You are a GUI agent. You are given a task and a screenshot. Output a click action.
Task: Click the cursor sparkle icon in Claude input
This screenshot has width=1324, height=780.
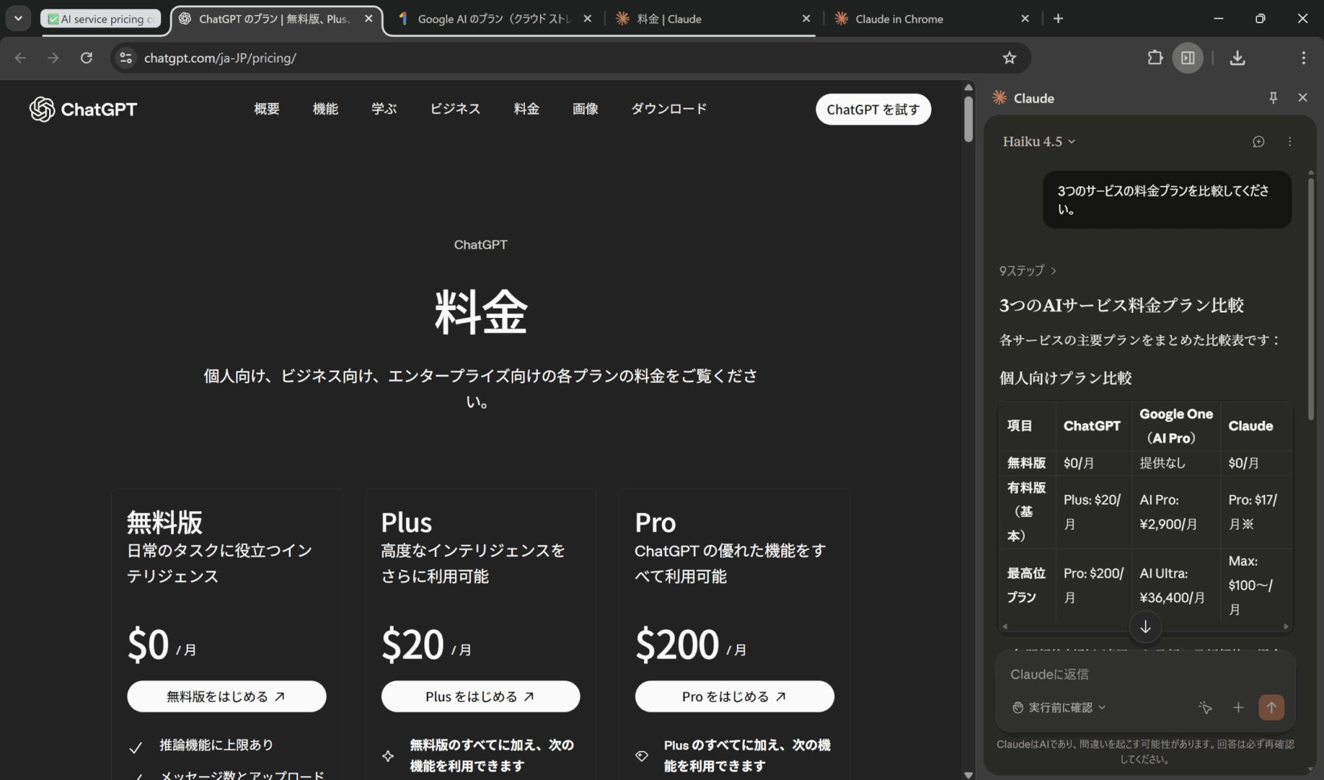(x=1205, y=707)
